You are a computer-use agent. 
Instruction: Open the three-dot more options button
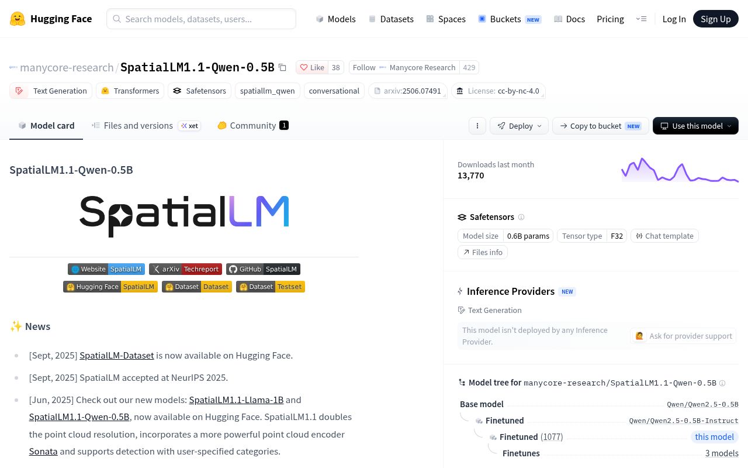click(x=477, y=126)
